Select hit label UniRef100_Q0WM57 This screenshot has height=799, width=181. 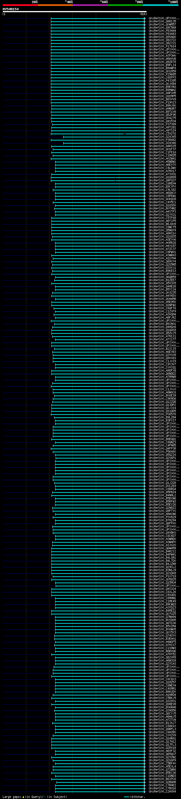coord(162,24)
